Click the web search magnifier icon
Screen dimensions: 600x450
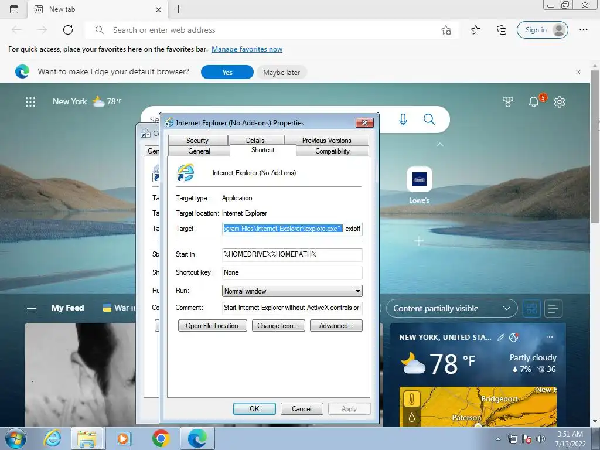pos(429,120)
